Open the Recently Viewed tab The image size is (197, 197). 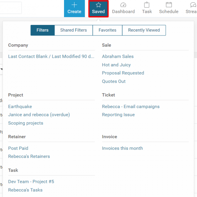pyautogui.click(x=144, y=30)
